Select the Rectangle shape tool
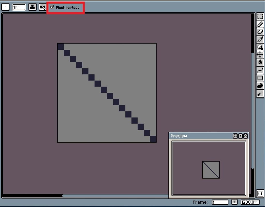This screenshot has height=207, width=265. point(260,78)
